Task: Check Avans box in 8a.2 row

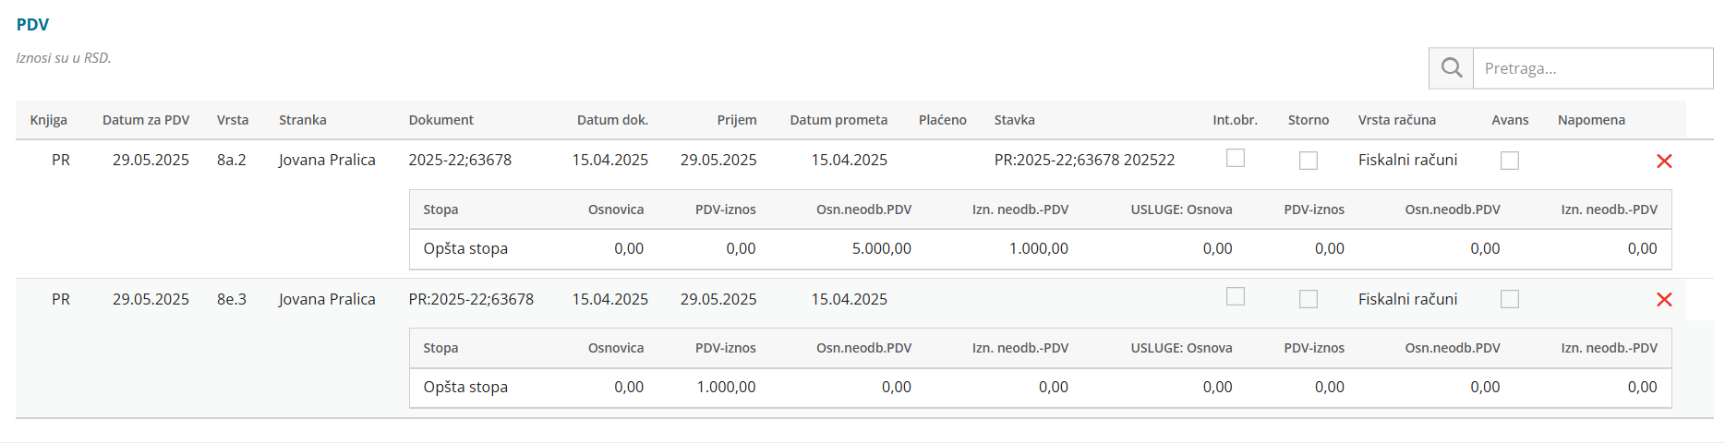Action: click(x=1510, y=161)
